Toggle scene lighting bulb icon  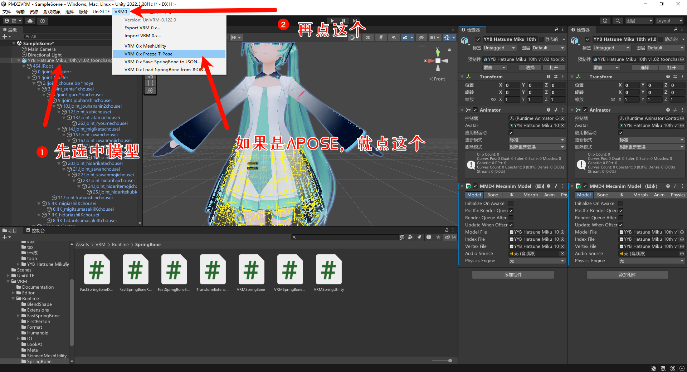[381, 38]
